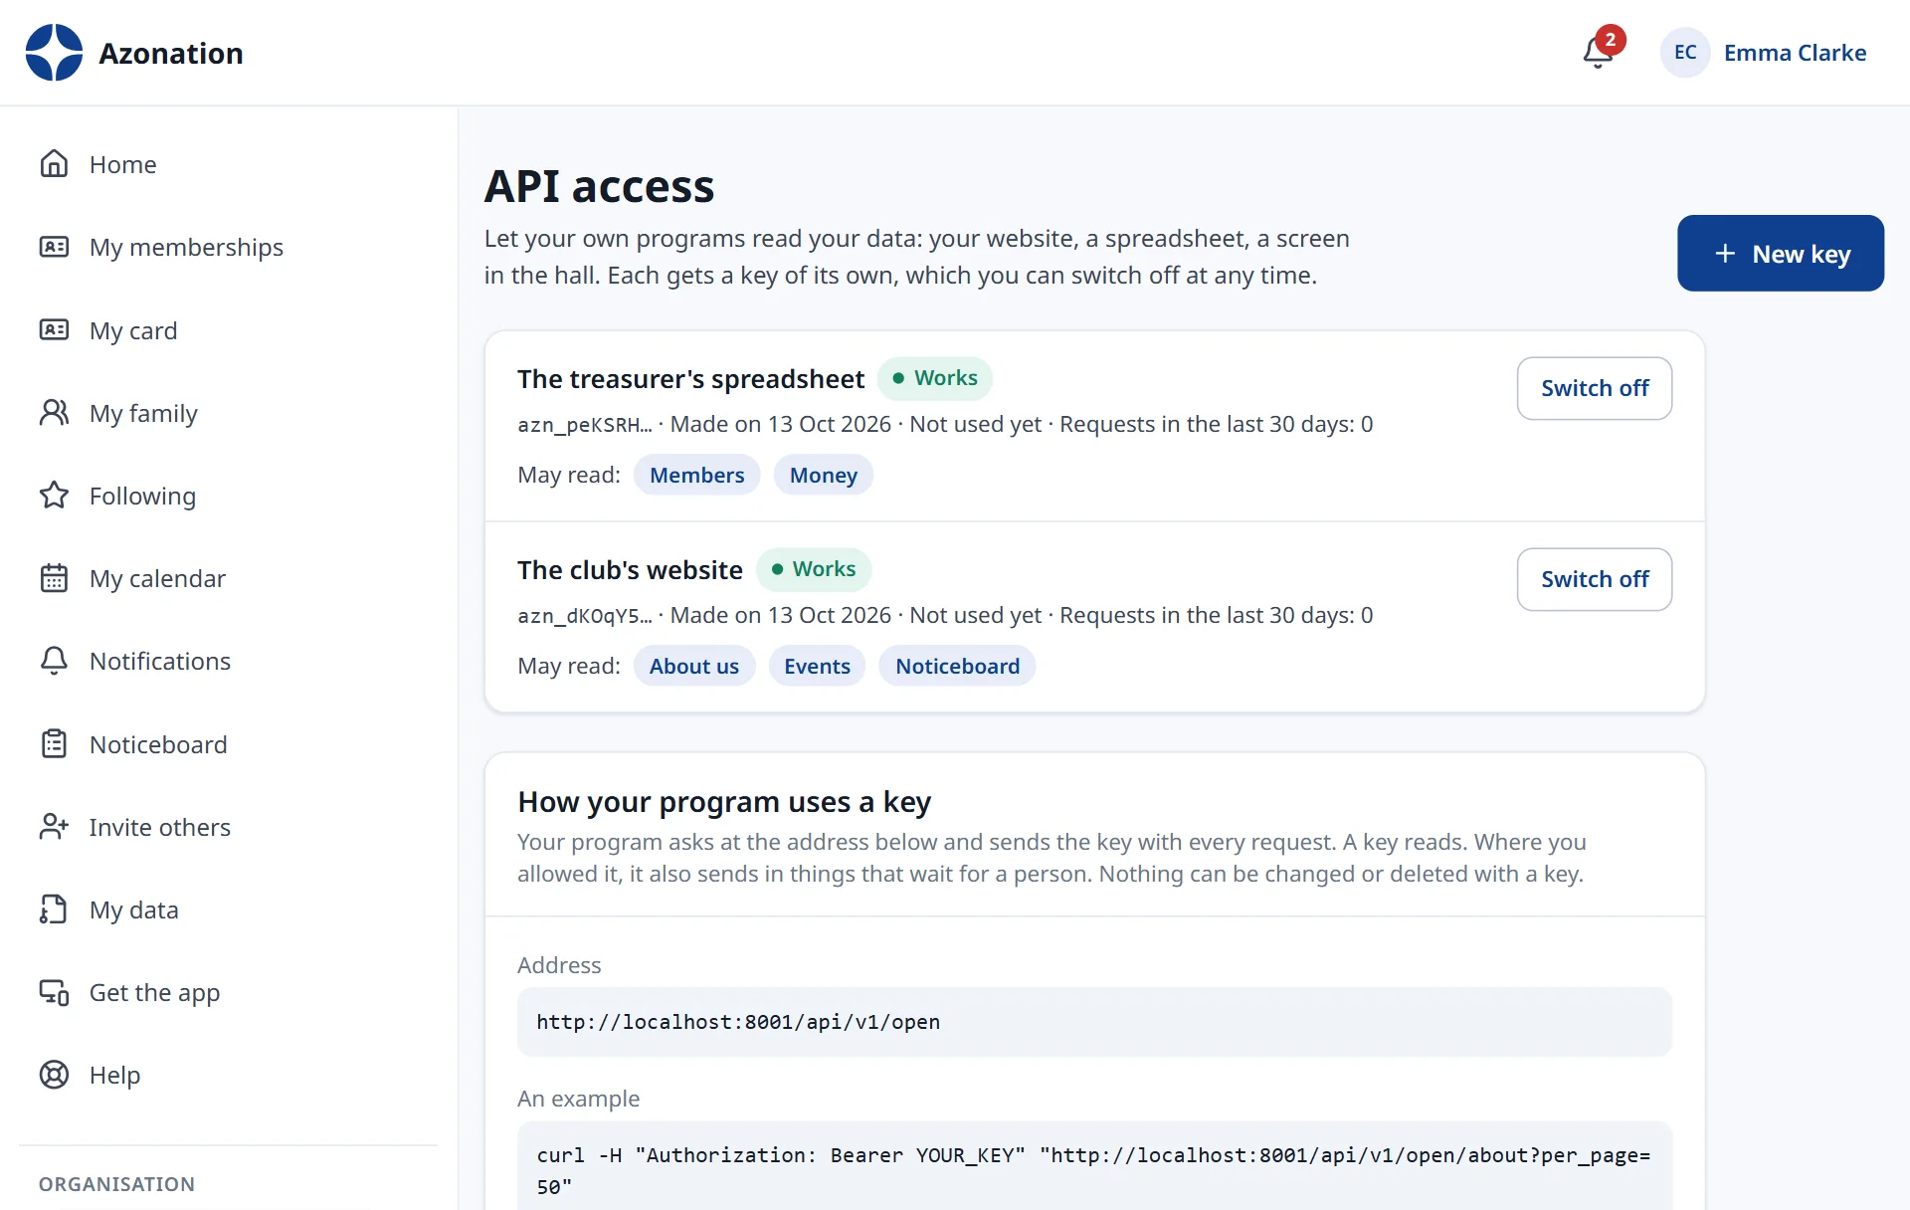
Task: Click the treasurer's spreadsheet Works status badge
Action: tap(934, 378)
